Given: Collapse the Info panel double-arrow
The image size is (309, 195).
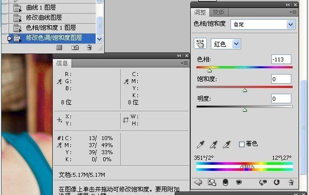Looking at the screenshot, I should pyautogui.click(x=179, y=56).
